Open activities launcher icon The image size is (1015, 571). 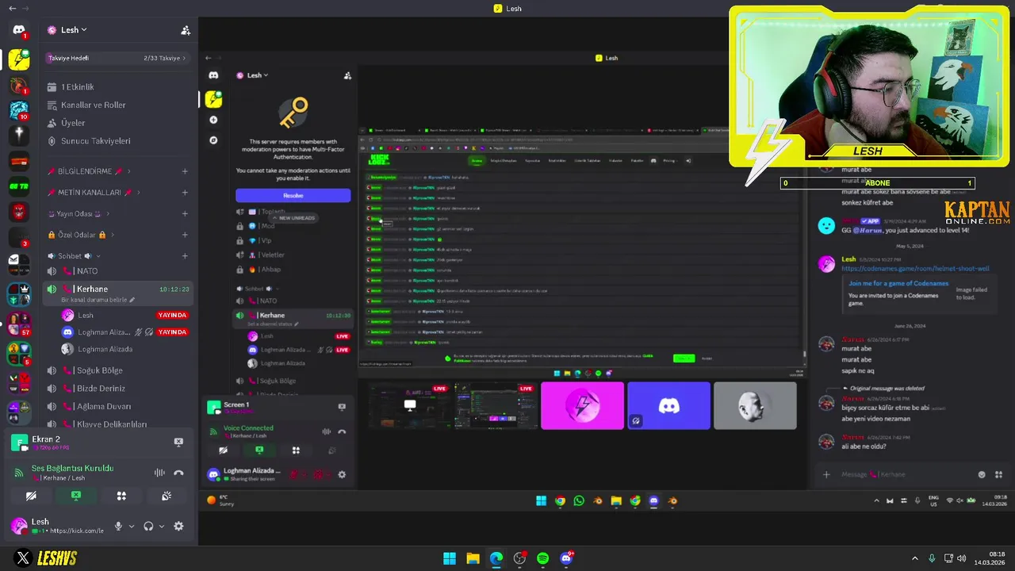[121, 496]
